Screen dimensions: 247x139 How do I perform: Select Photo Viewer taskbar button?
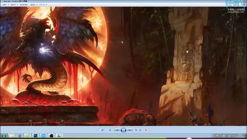[59, 136]
